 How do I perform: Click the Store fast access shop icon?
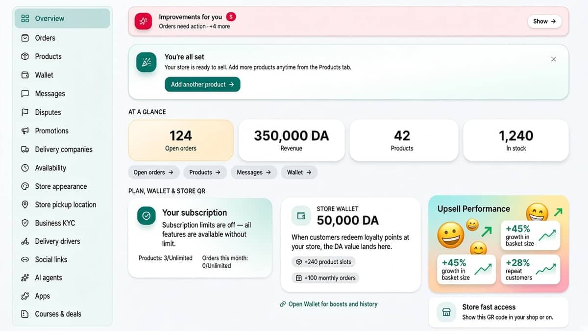[446, 312]
